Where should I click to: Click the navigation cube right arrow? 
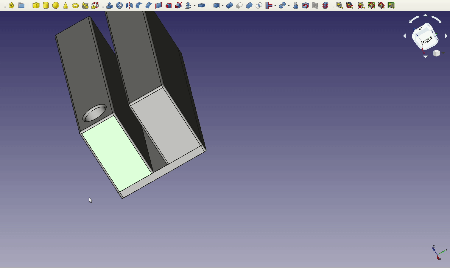point(446,36)
